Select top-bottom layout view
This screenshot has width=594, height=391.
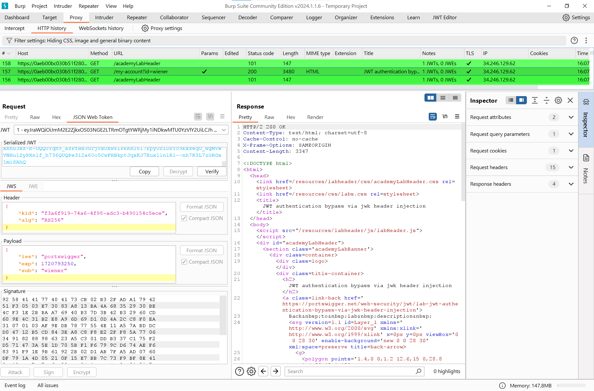[443, 98]
